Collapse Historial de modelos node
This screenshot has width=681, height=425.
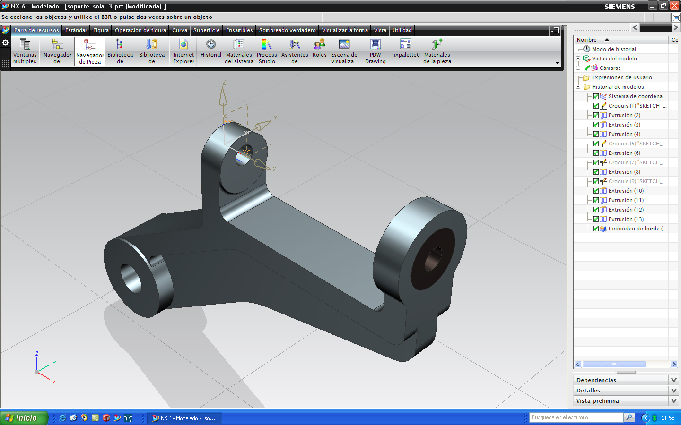tap(578, 87)
